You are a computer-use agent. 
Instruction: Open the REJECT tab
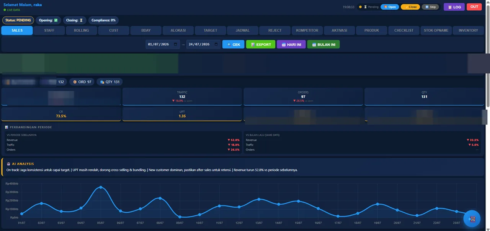(275, 31)
